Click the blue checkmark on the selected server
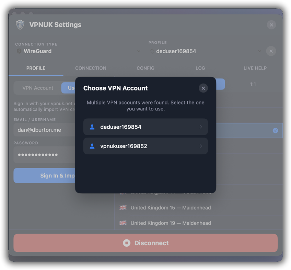291x270 pixels. [275, 131]
